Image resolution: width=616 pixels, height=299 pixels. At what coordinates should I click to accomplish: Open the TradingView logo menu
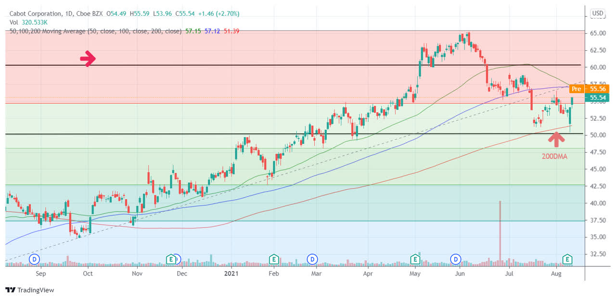point(12,290)
